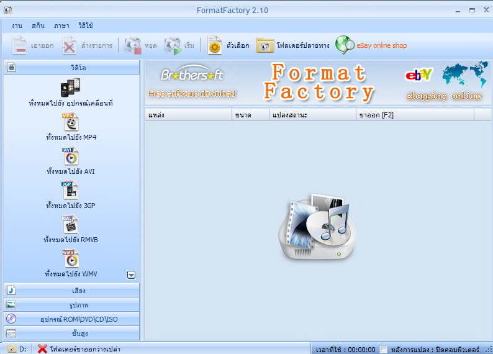Screen dimensions: 493x354
Task: Click the D: folder icon in status bar
Action: click(12, 349)
